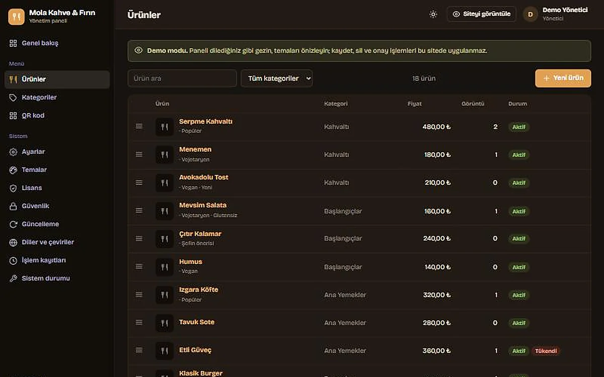This screenshot has width=604, height=377.
Task: Click the Tükendi badge on Etli Güveç
Action: (546, 351)
